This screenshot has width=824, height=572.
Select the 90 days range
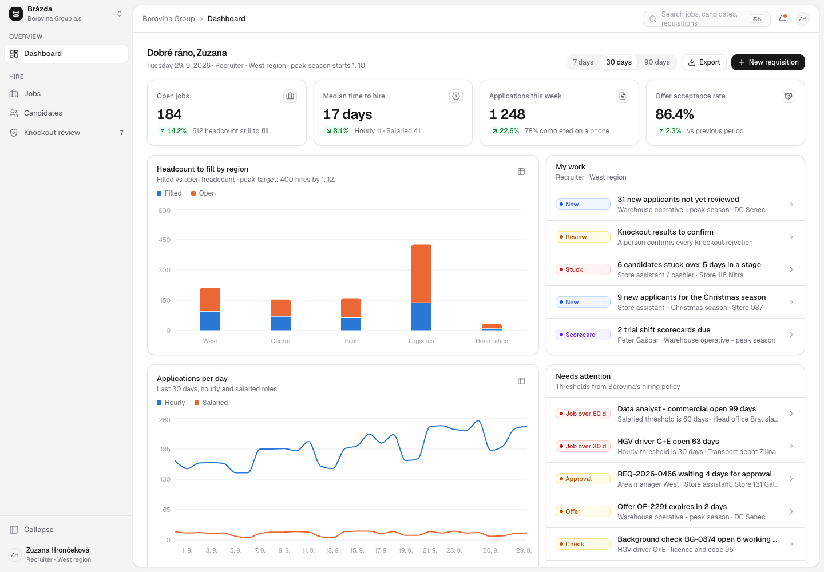657,62
